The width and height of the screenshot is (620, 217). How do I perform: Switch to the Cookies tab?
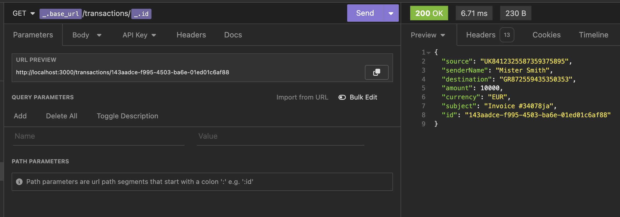point(546,35)
